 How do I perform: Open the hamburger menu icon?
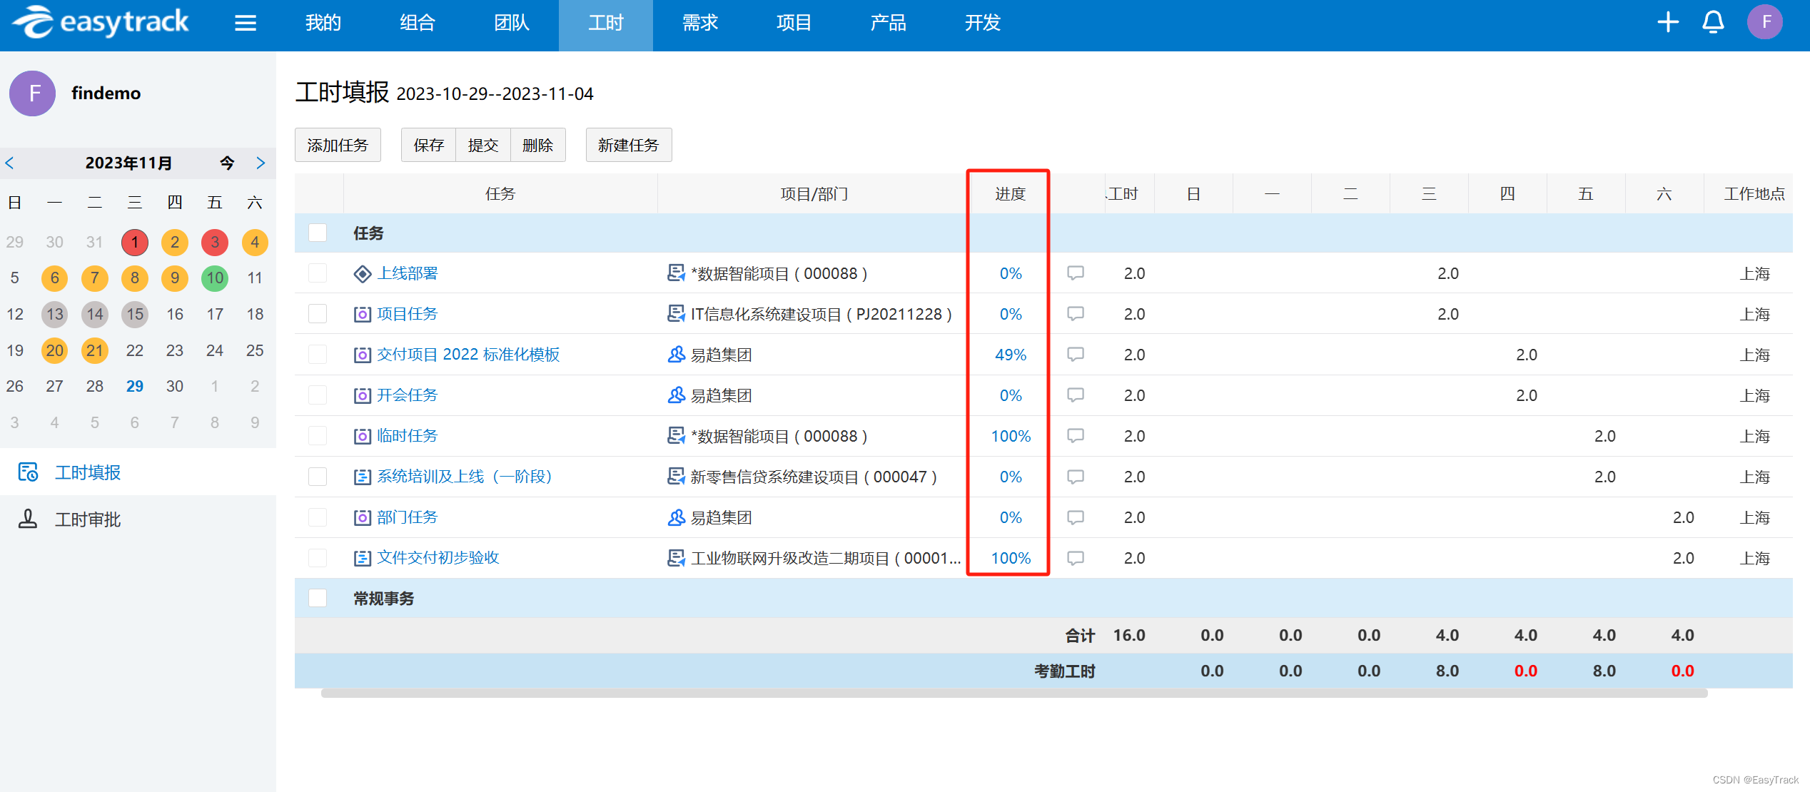pyautogui.click(x=246, y=23)
